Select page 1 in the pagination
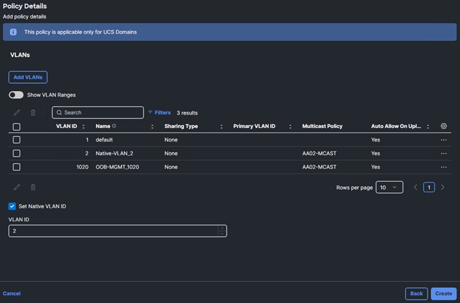 click(x=429, y=187)
